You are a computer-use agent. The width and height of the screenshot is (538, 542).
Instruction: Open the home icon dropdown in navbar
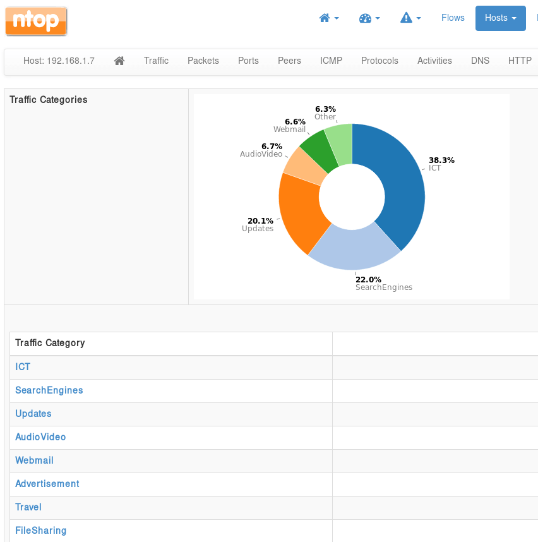(328, 18)
